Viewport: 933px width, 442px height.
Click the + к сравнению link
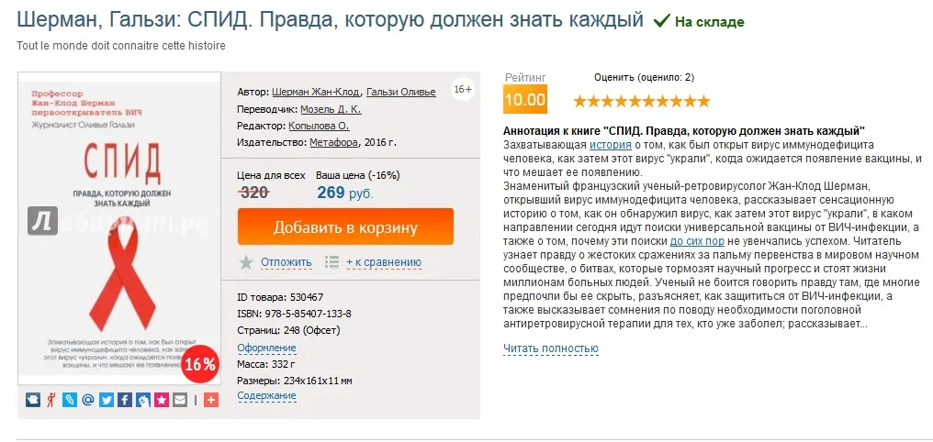384,262
